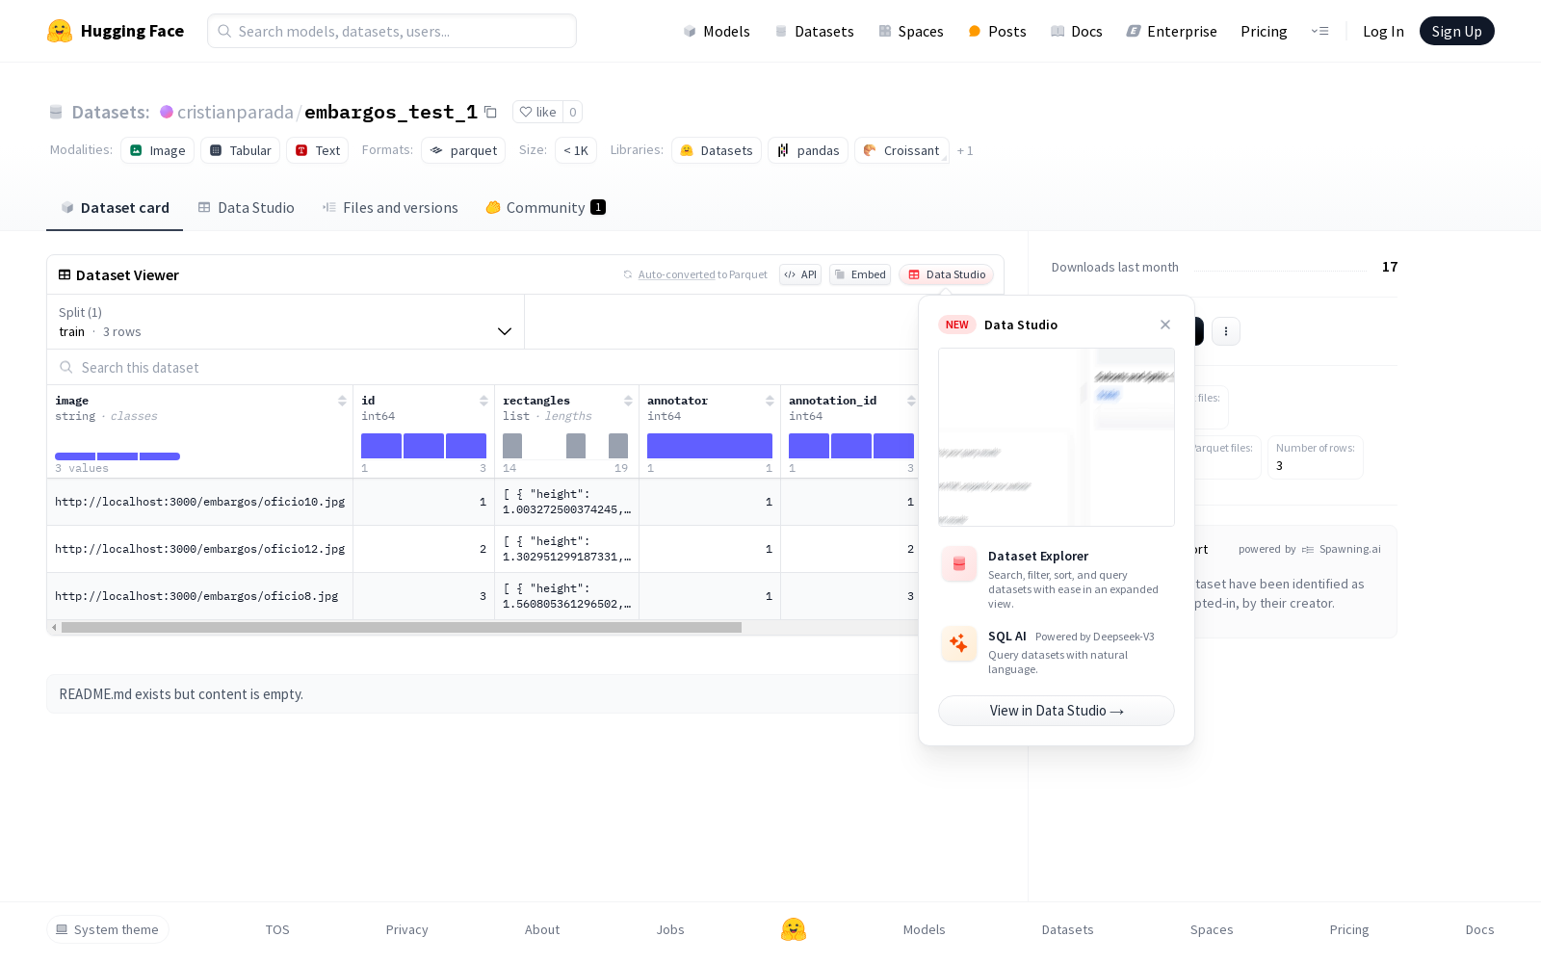Click the Log In link
The image size is (1541, 963).
[1383, 31]
